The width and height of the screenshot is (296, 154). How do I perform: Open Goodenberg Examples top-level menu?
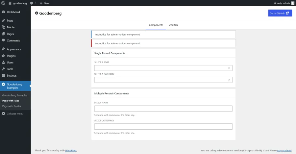pyautogui.click(x=15, y=86)
